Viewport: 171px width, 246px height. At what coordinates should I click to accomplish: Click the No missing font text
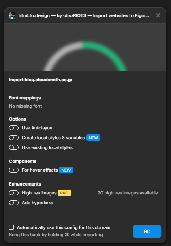coord(26,106)
